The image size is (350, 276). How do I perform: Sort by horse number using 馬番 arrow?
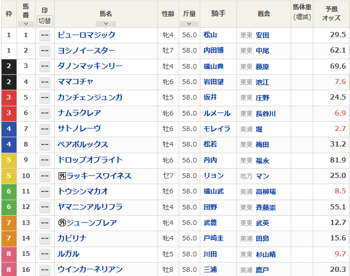pyautogui.click(x=26, y=23)
